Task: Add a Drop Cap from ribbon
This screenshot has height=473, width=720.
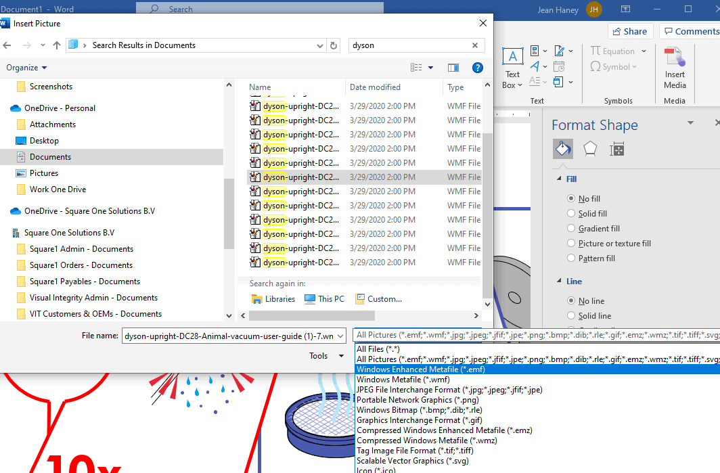Action: (x=535, y=81)
